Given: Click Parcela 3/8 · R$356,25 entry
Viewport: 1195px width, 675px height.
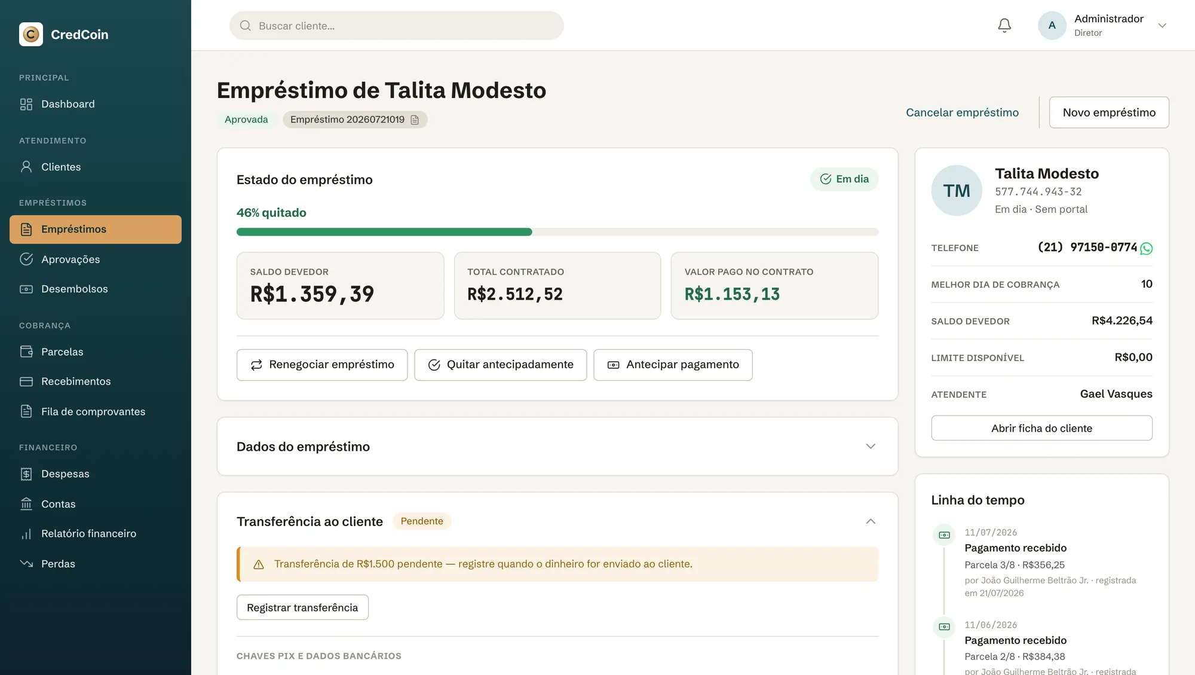Looking at the screenshot, I should coord(1015,565).
